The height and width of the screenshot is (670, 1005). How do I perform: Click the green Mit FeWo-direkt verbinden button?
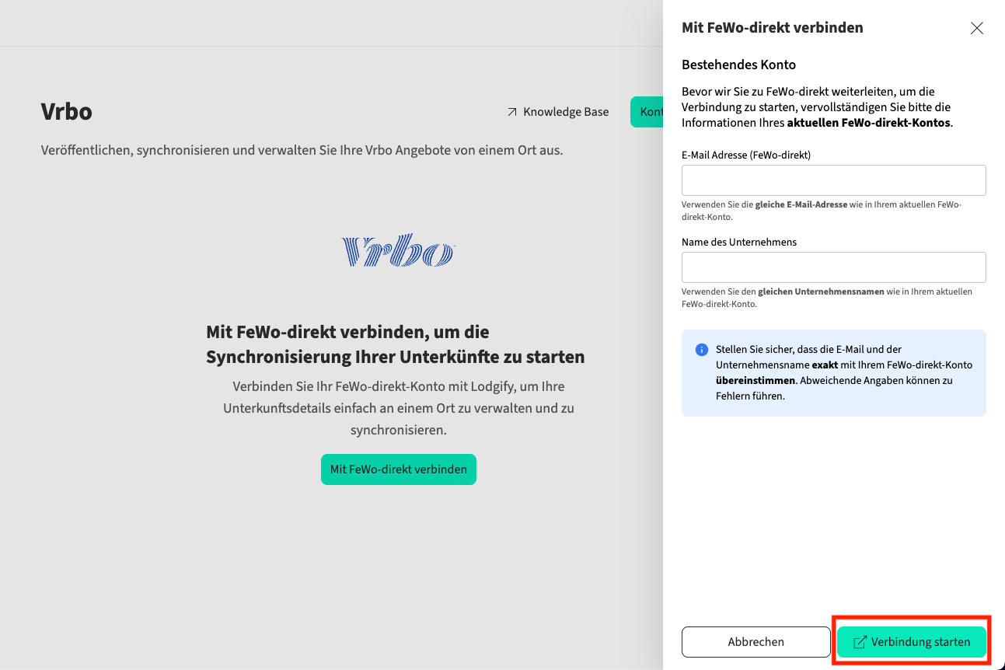(x=398, y=469)
